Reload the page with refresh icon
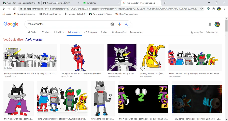Viewport: 228px width, 121px height. tap(14, 9)
